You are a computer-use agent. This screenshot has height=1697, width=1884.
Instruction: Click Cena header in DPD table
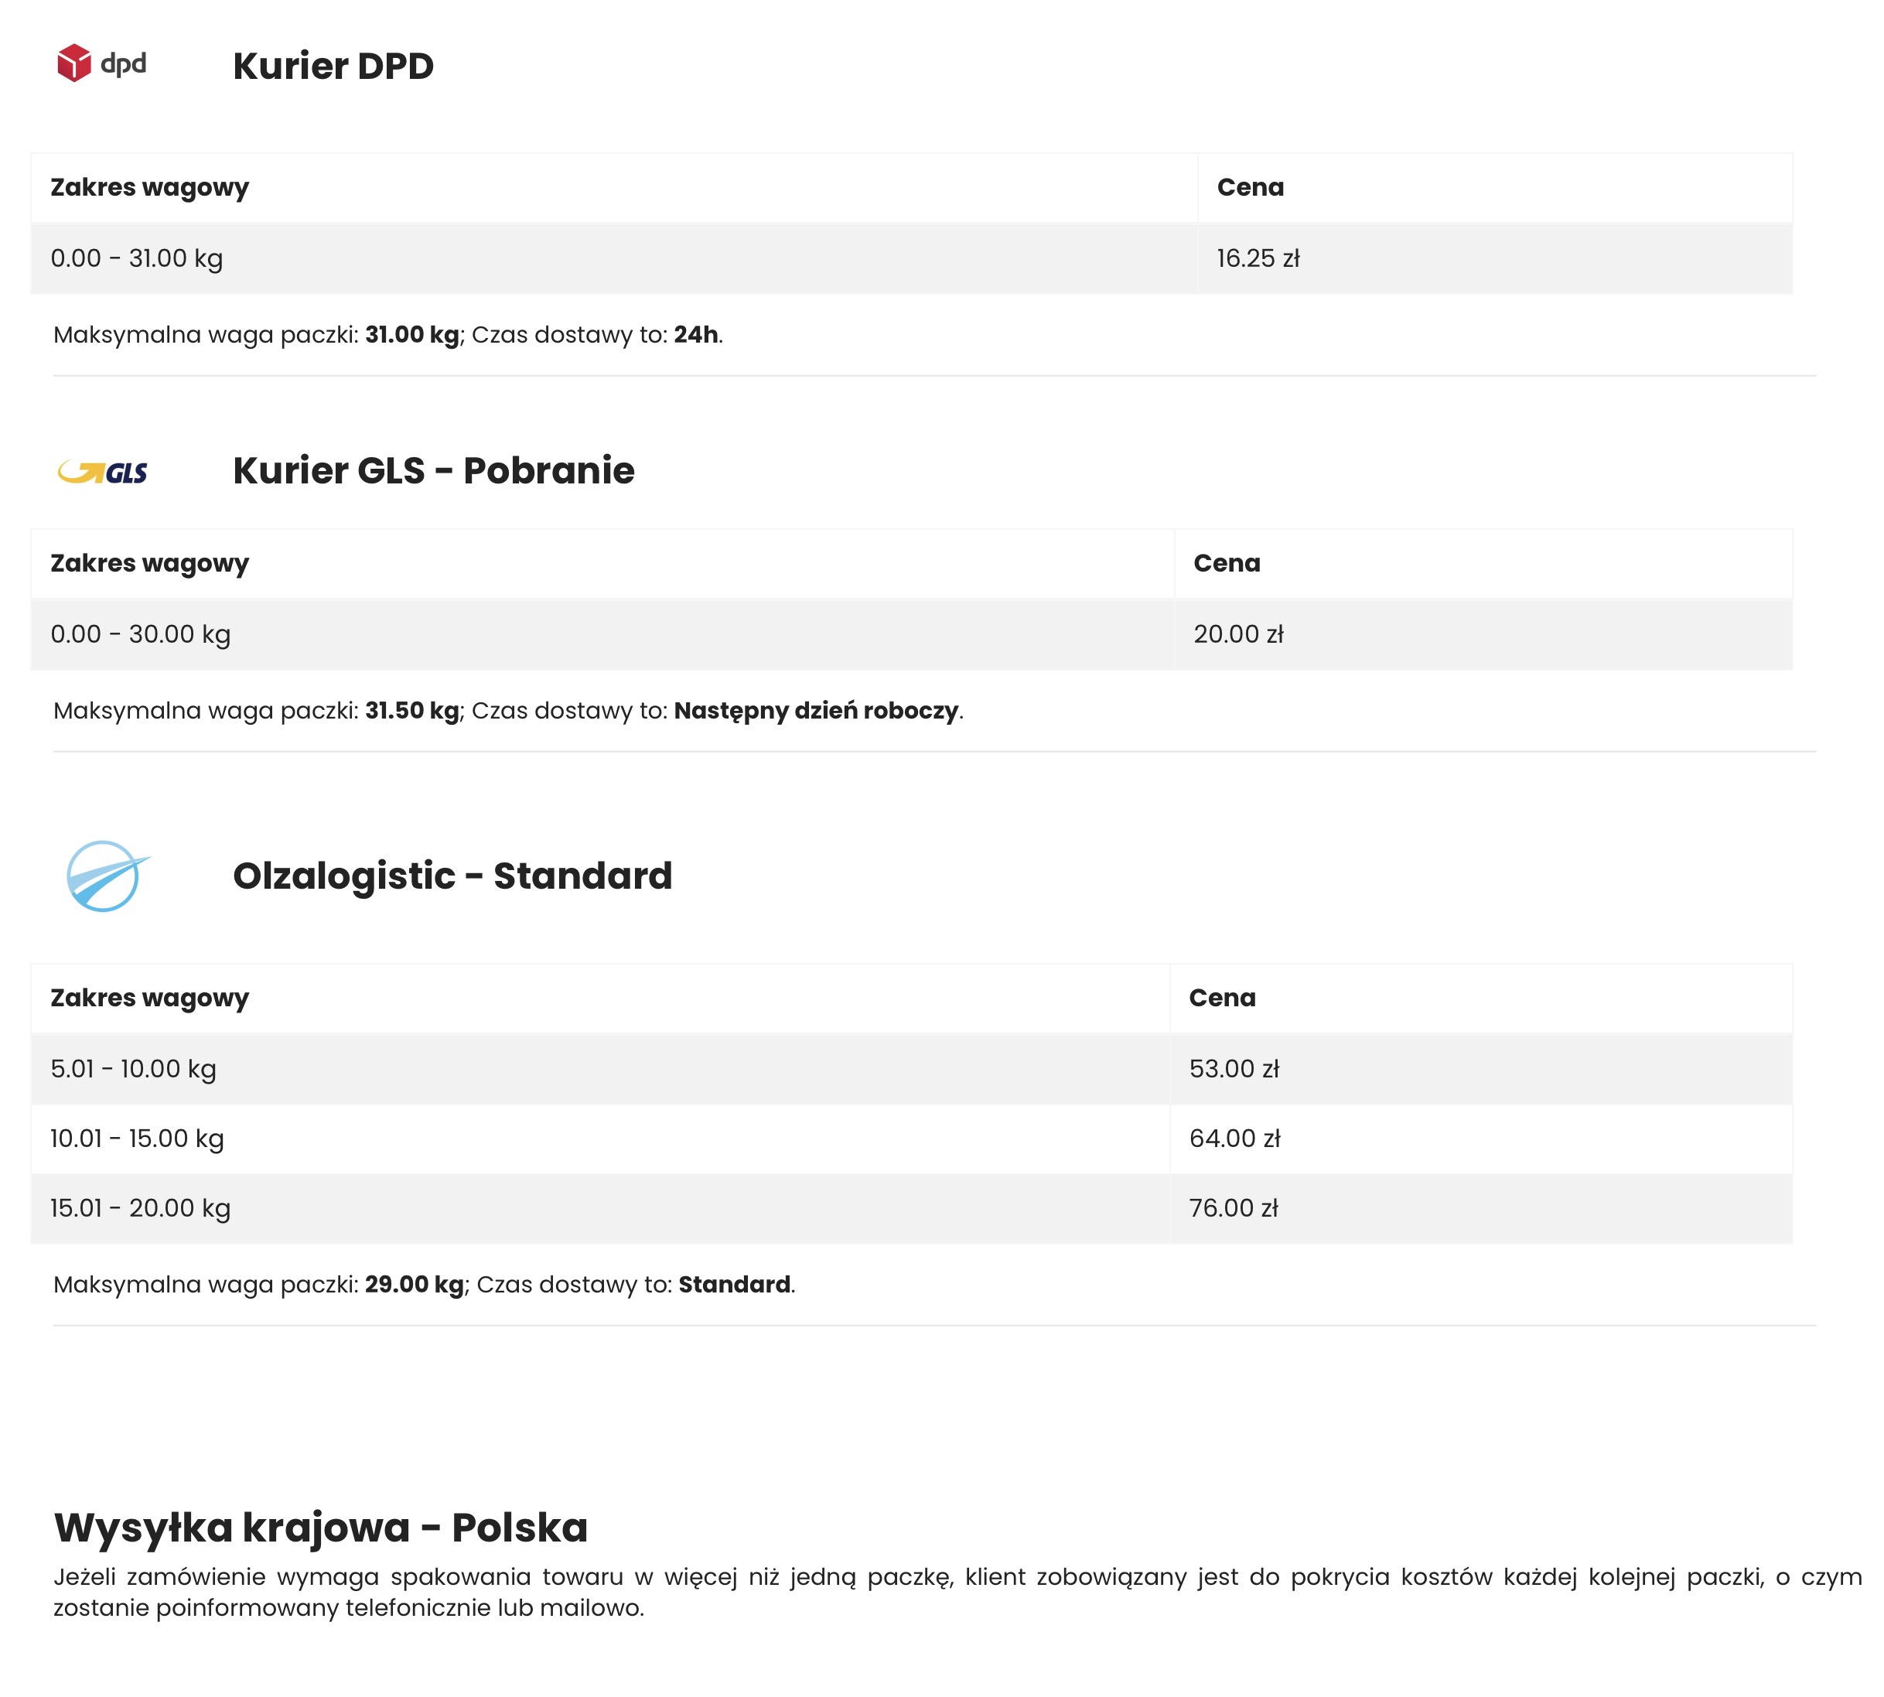click(1494, 187)
